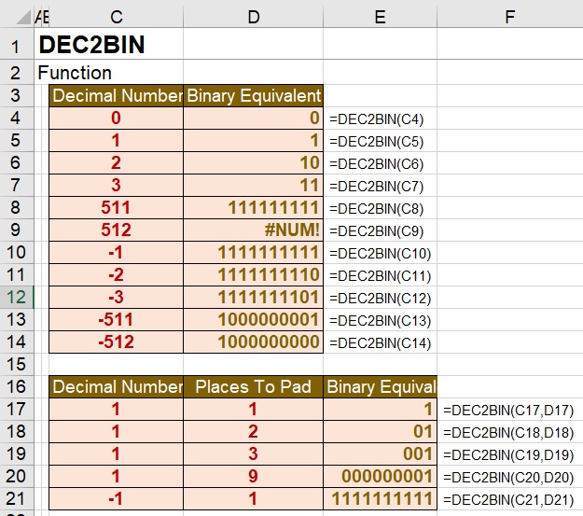Click the binary result 1111111110 cell
583x516 pixels.
[x=253, y=275]
